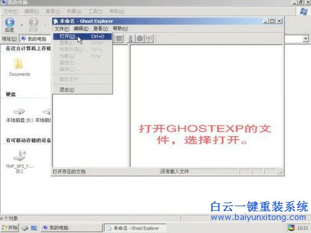This screenshot has width=311, height=233.
Task: Select the Documents folder icon
Action: pos(19,66)
